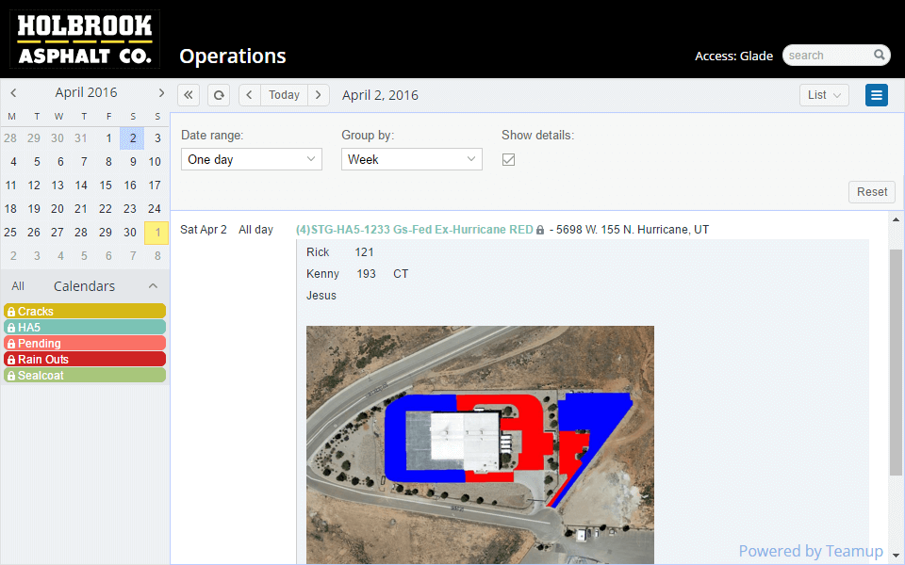Image resolution: width=905 pixels, height=565 pixels.
Task: Select March 28 in mini calendar
Action: coord(10,138)
